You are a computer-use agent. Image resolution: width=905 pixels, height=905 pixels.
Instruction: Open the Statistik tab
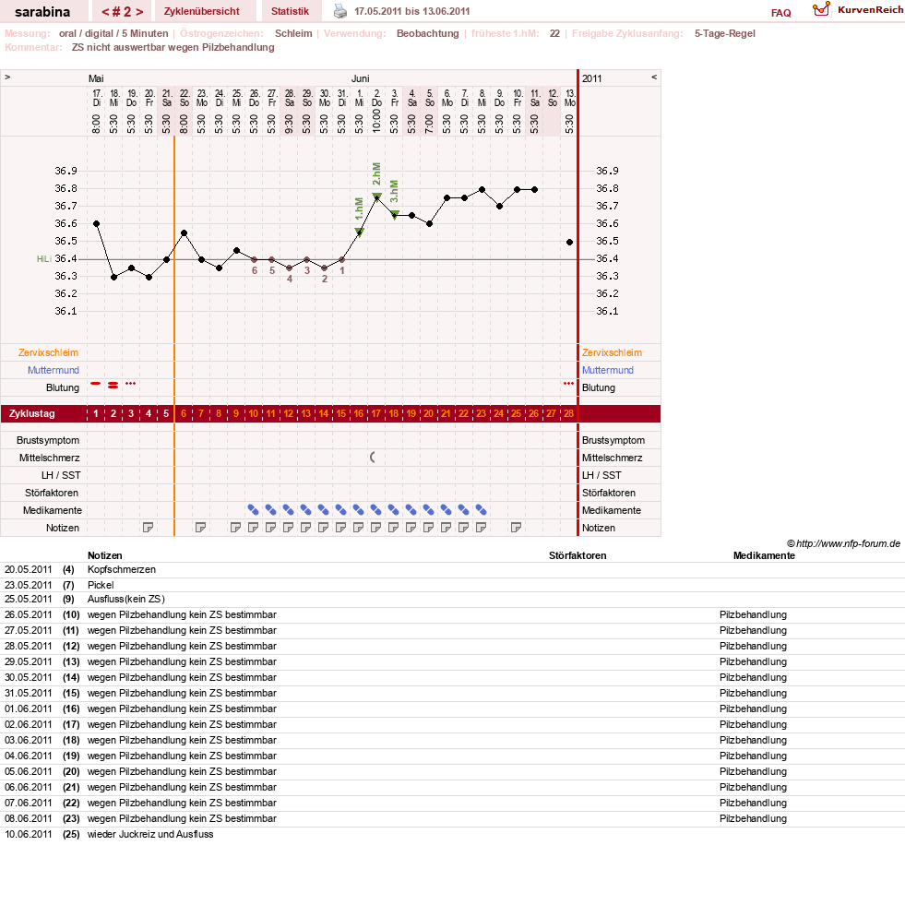290,11
